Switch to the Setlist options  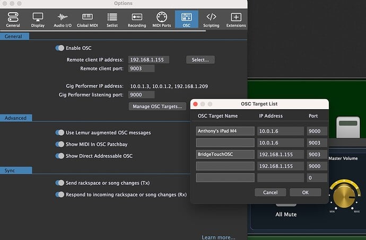(x=111, y=20)
